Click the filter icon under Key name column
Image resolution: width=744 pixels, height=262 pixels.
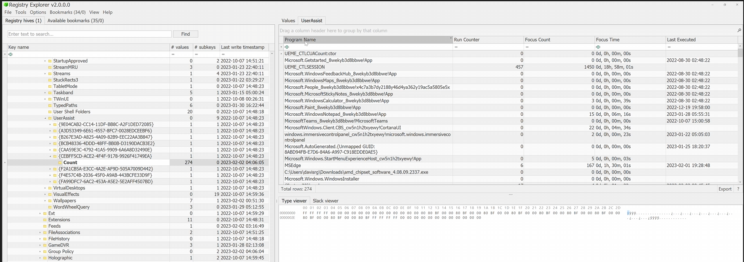[x=11, y=54]
